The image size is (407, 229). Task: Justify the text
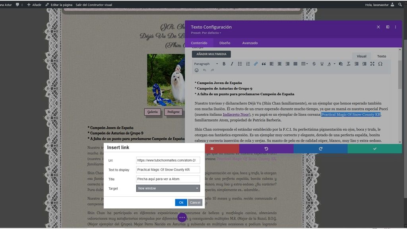[295, 64]
